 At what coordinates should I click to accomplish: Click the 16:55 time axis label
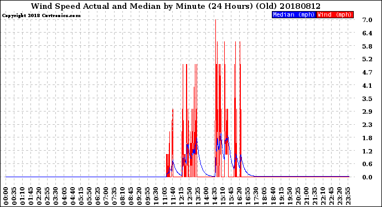248,196
